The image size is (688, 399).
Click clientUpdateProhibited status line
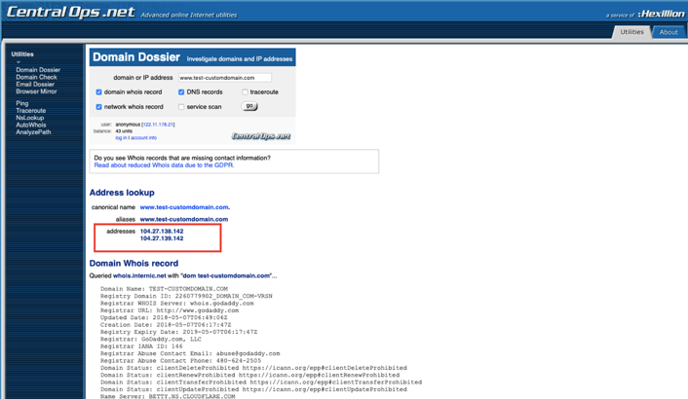click(x=253, y=389)
